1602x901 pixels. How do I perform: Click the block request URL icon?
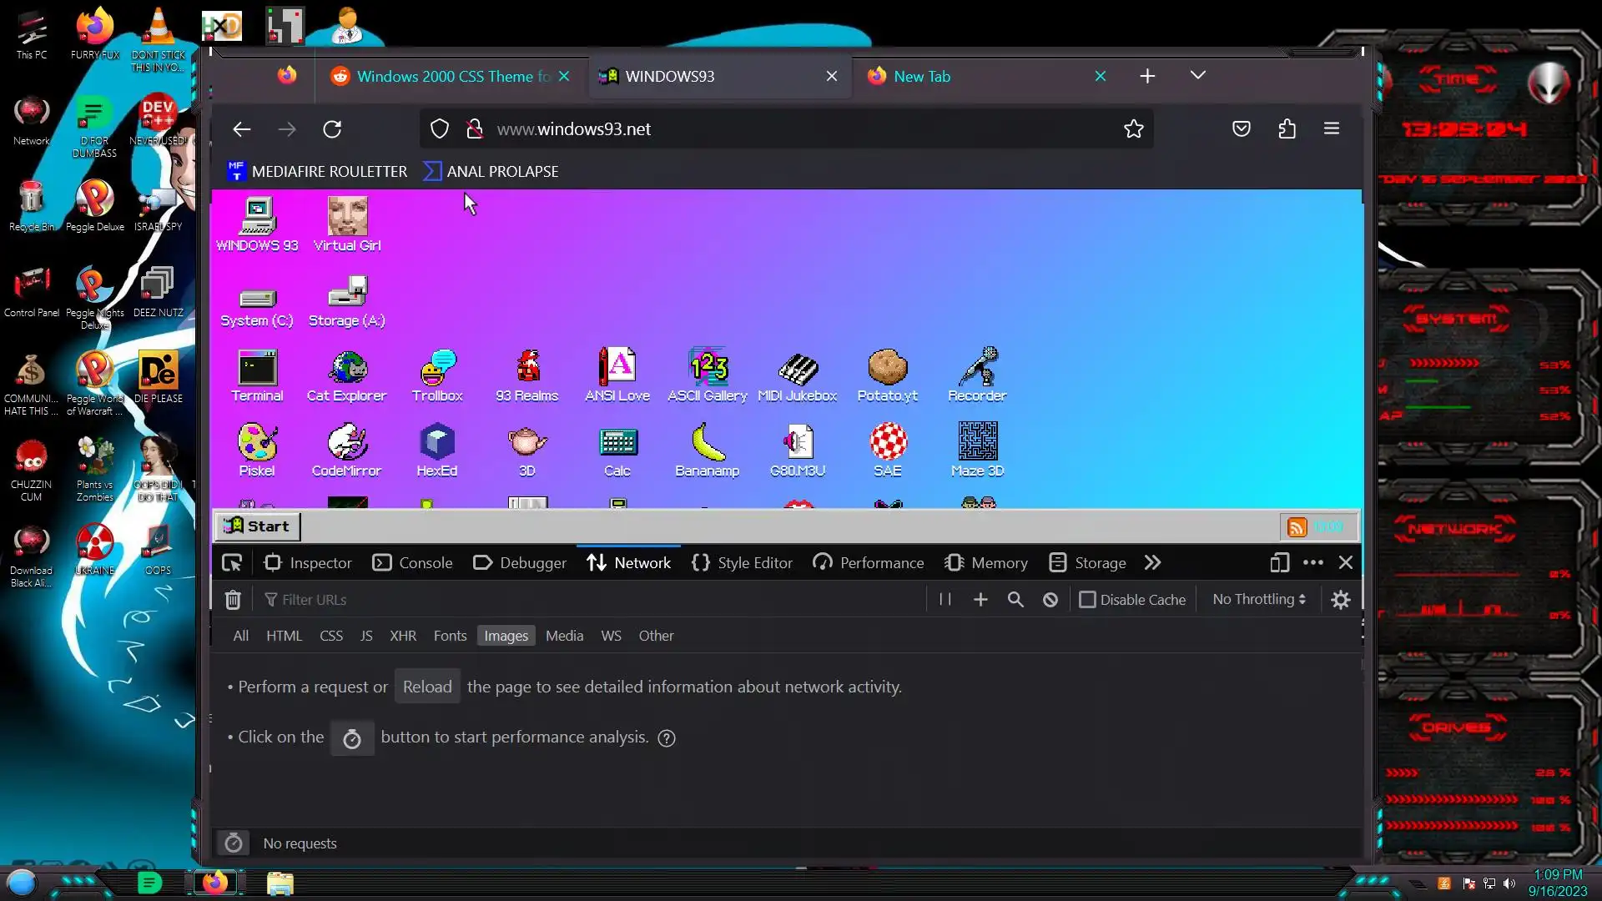point(1050,600)
